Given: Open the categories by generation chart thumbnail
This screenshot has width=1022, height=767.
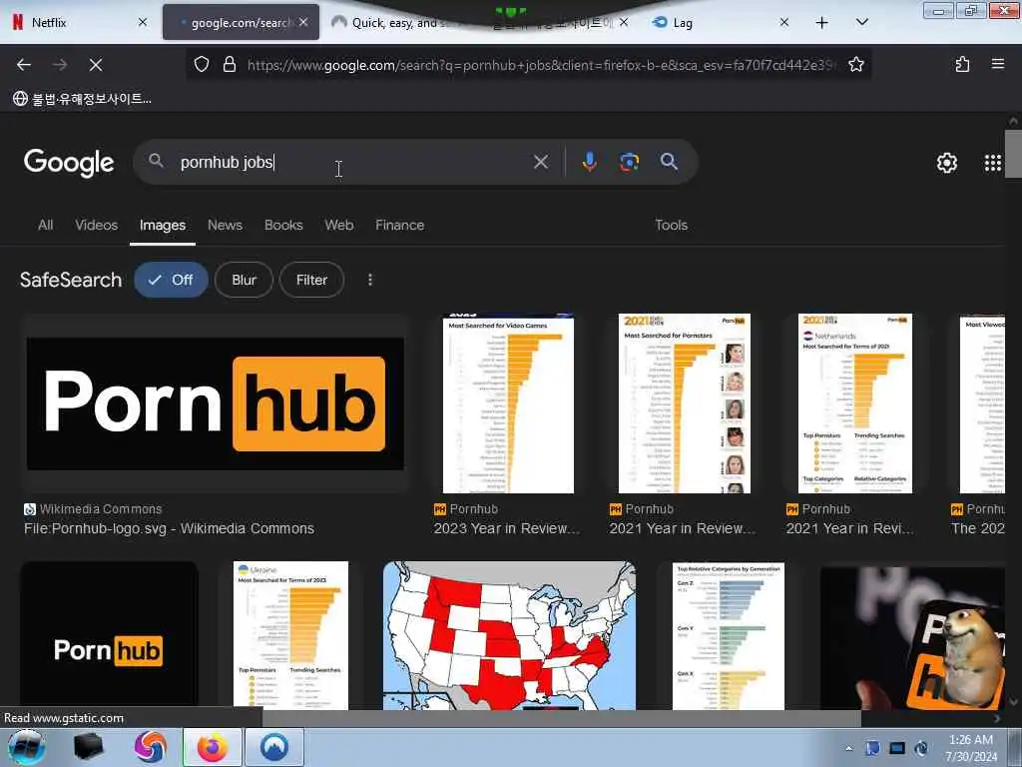Looking at the screenshot, I should tap(728, 635).
